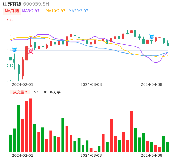Click the tallest red volume bar

coord(31,125)
